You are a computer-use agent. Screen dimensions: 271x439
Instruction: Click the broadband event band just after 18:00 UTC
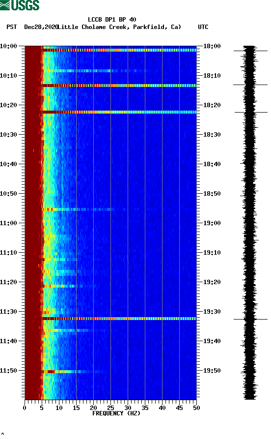click(x=119, y=50)
